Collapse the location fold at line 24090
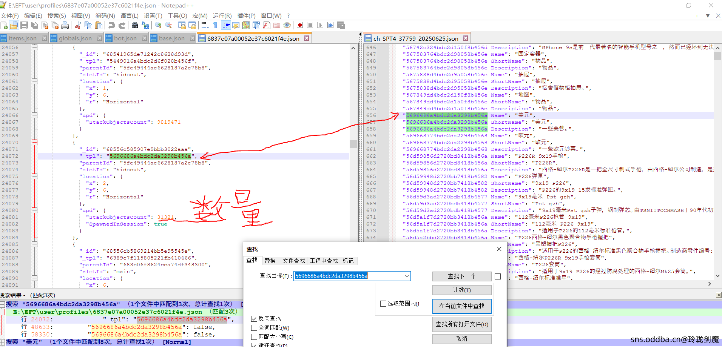The height and width of the screenshot is (347, 722). (34, 278)
